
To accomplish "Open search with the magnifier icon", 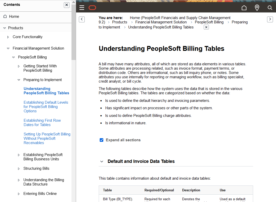I will (270, 8).
